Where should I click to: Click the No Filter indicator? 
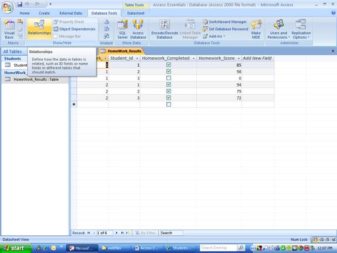click(x=145, y=233)
